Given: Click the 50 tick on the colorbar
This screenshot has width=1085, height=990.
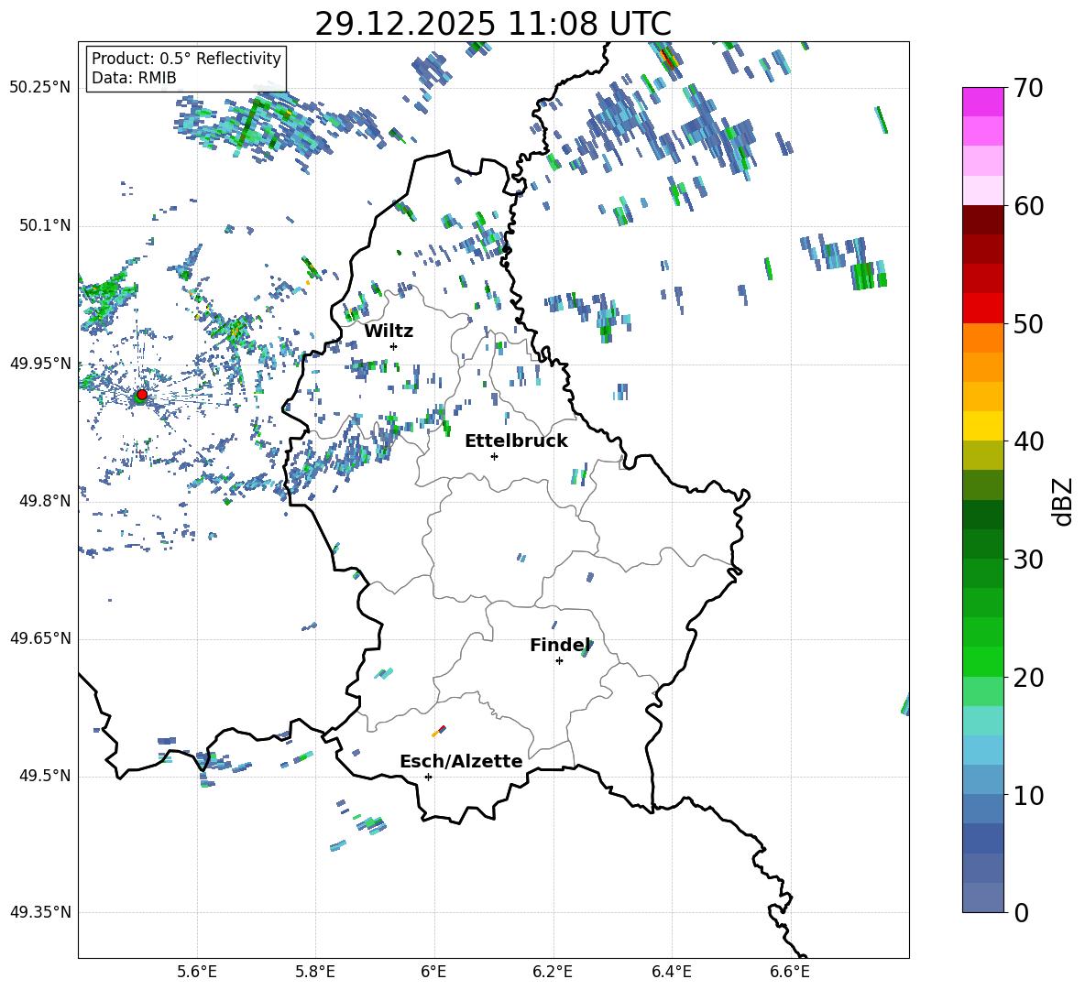Looking at the screenshot, I should coord(1029,323).
